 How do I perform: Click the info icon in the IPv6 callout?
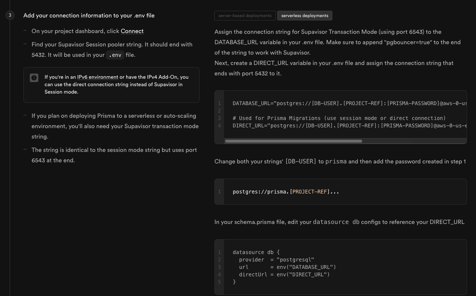coord(34,78)
